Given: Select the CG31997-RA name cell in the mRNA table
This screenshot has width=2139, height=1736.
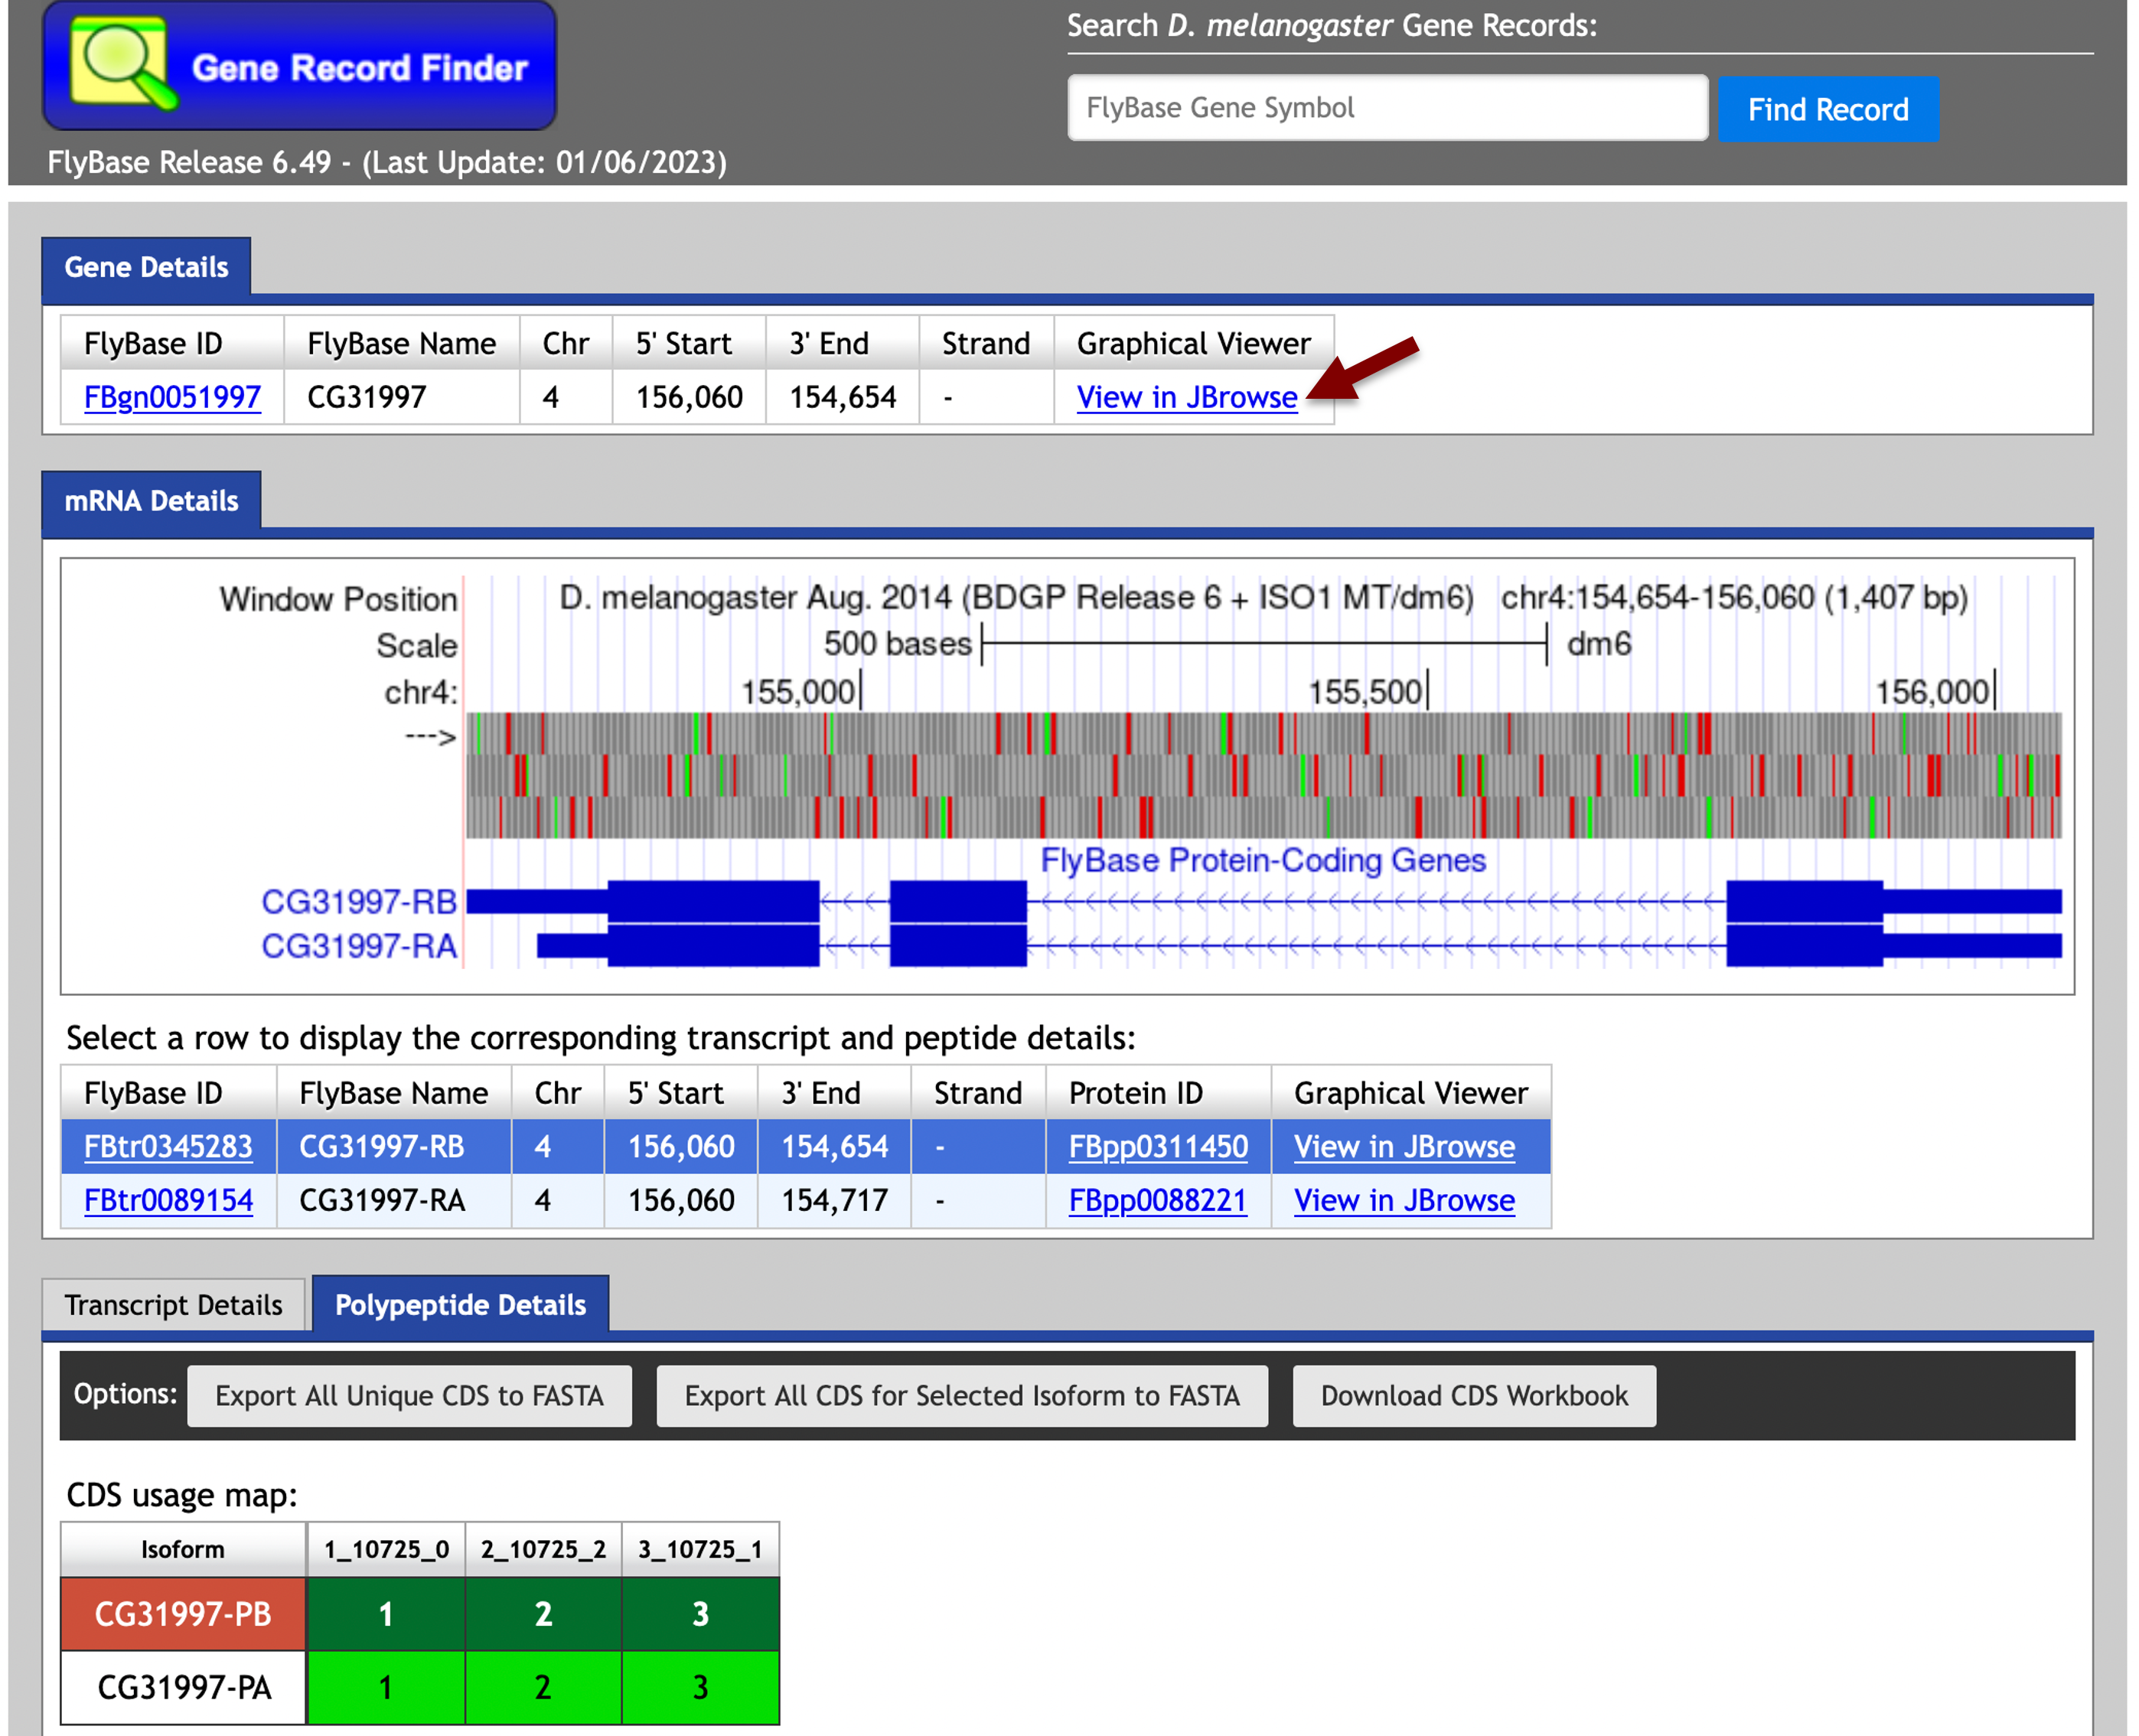Looking at the screenshot, I should (394, 1200).
